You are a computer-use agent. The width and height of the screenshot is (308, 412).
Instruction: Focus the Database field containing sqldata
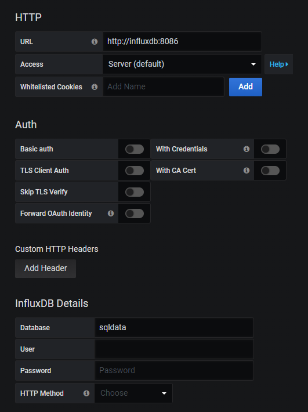tap(174, 328)
